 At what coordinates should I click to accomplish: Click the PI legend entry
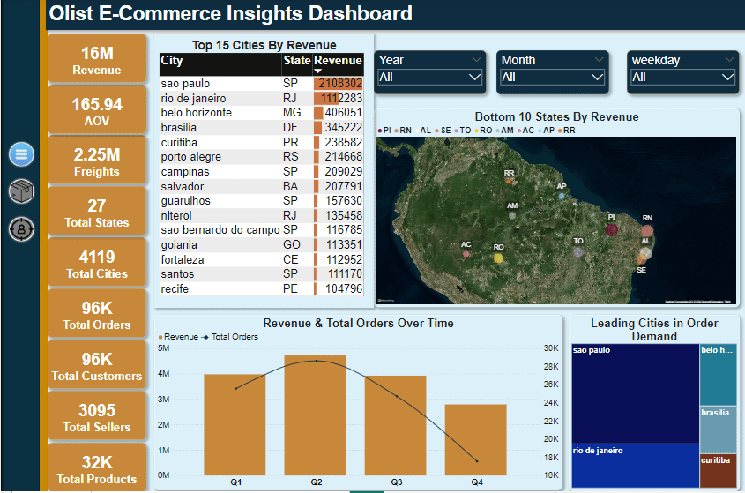pyautogui.click(x=385, y=131)
